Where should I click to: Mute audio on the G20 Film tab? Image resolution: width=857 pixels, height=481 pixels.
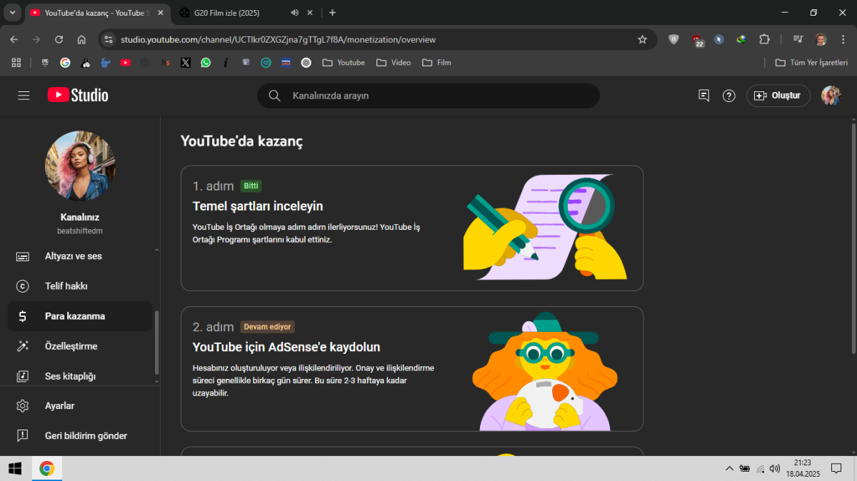point(294,13)
